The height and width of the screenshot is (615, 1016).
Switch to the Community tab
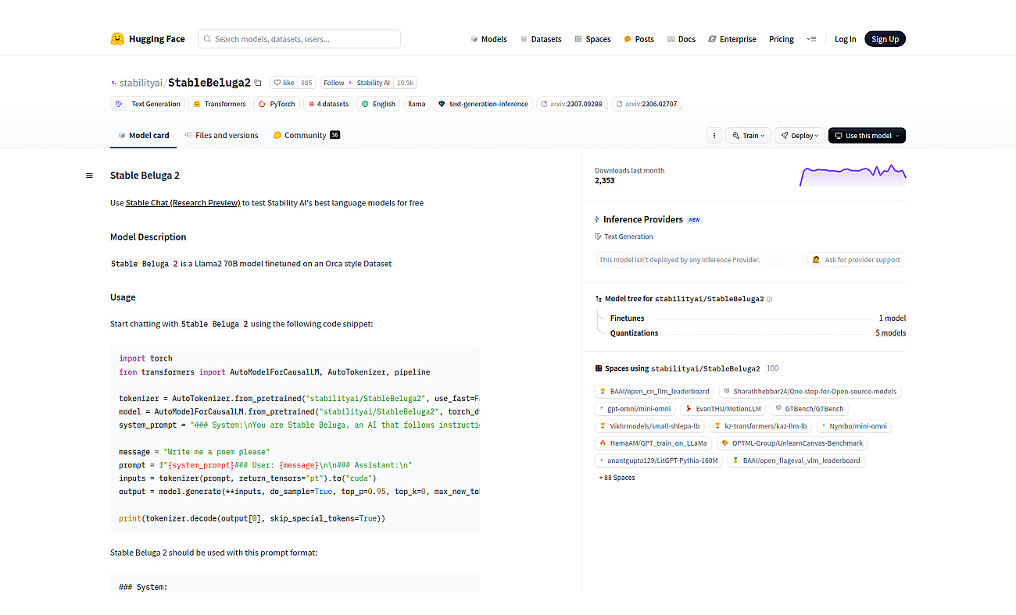pos(306,135)
